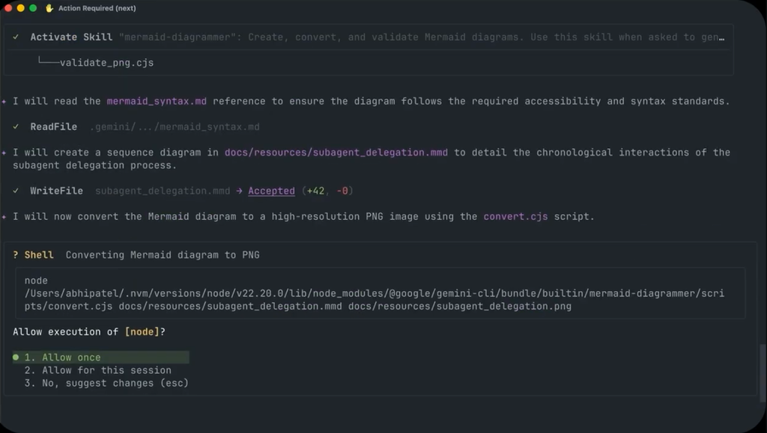The width and height of the screenshot is (767, 433).
Task: Click inside the node command text box
Action: 380,293
